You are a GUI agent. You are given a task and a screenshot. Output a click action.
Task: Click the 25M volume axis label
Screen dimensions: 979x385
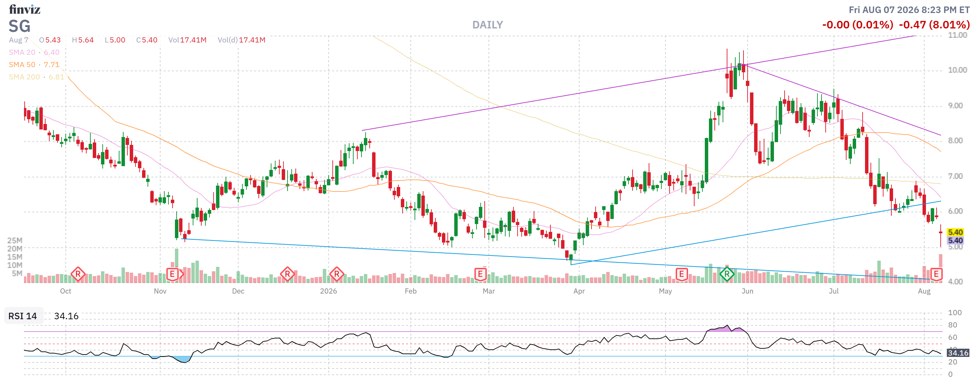15,240
